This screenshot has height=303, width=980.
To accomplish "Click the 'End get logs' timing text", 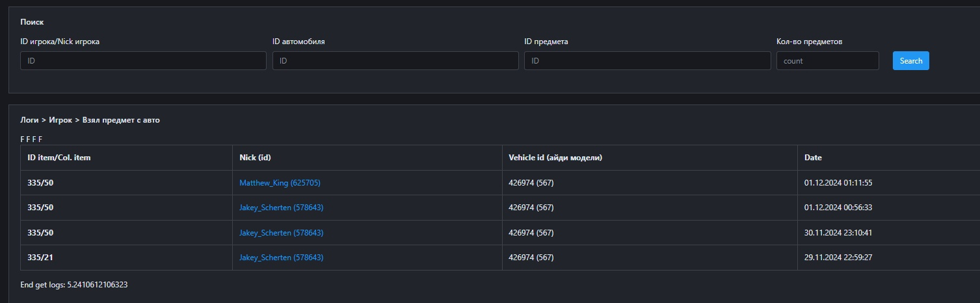I will [x=74, y=284].
